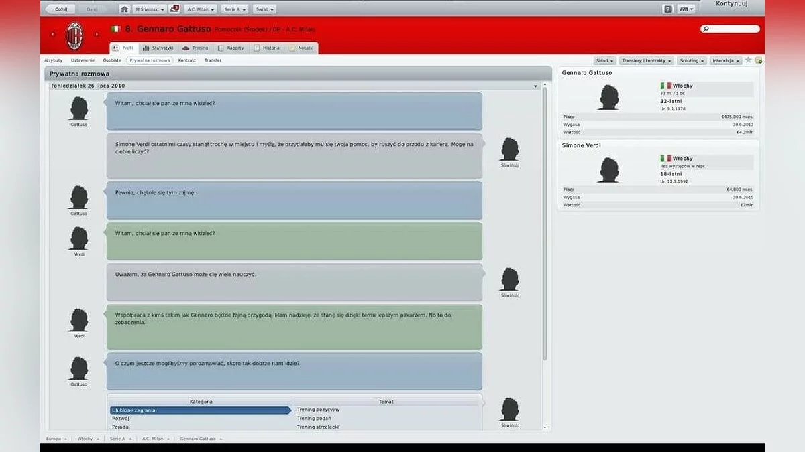This screenshot has width=805, height=452.
Task: Click the Temat column header
Action: point(386,402)
